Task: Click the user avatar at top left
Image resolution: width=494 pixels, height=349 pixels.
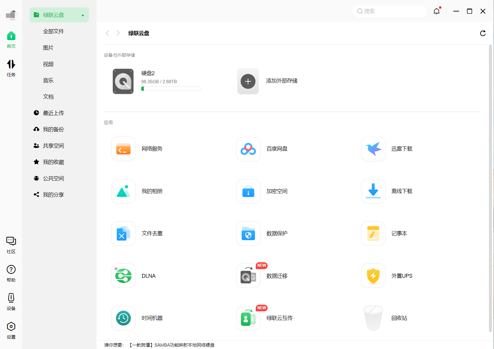Action: coord(11,15)
